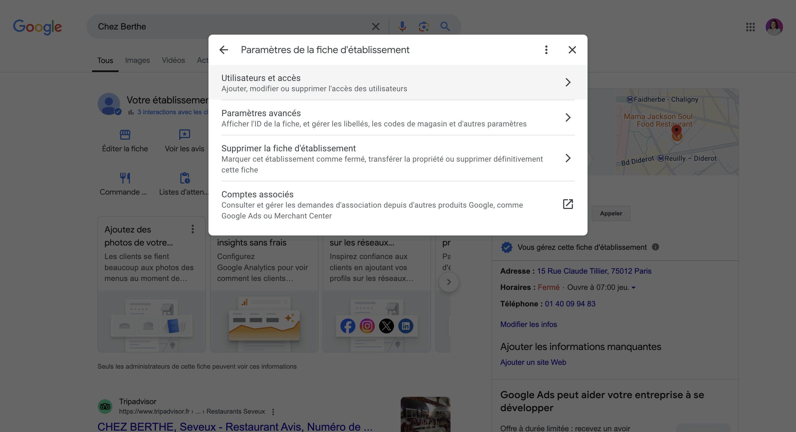Go back with the dialog's left arrow
796x432 pixels.
point(223,50)
